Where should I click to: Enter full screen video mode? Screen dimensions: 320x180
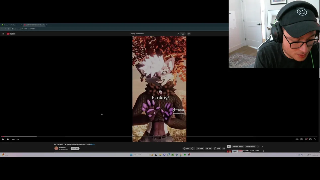point(315,139)
